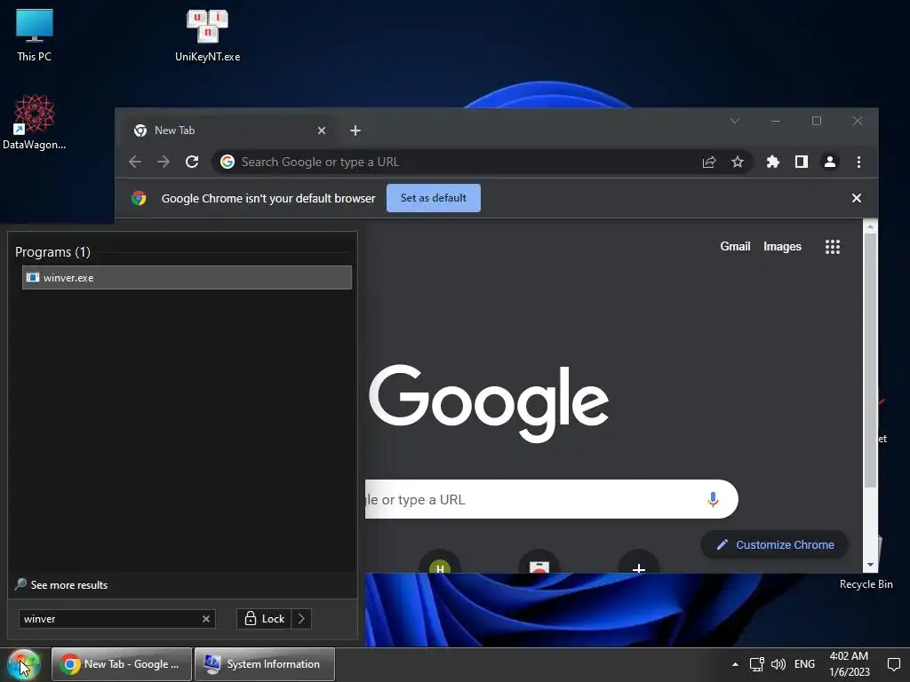
Task: Open the volume tray icon
Action: (x=778, y=664)
